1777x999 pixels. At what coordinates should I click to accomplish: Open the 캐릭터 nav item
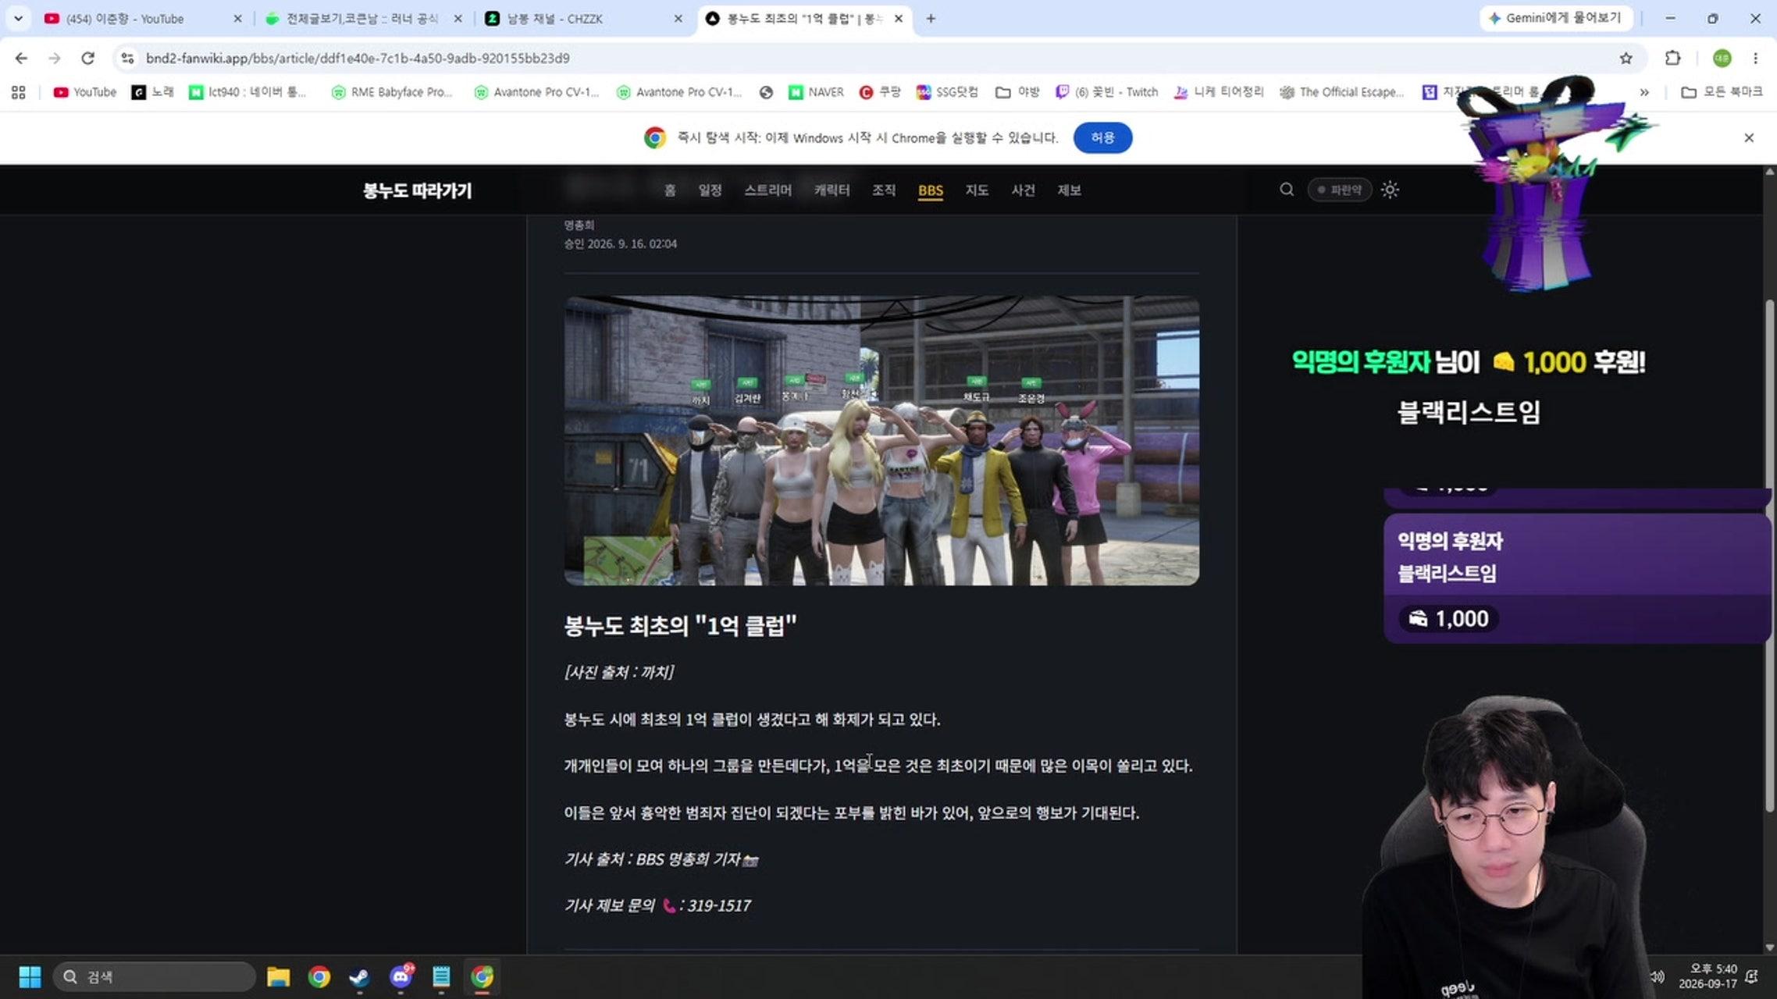832,190
